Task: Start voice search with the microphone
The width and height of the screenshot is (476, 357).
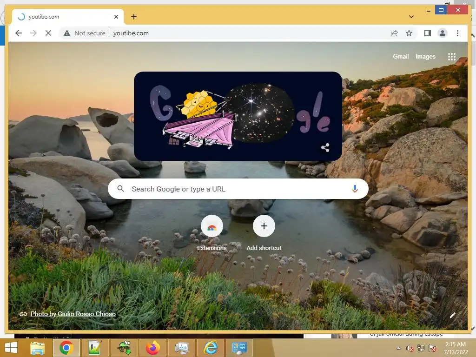Action: coord(355,189)
